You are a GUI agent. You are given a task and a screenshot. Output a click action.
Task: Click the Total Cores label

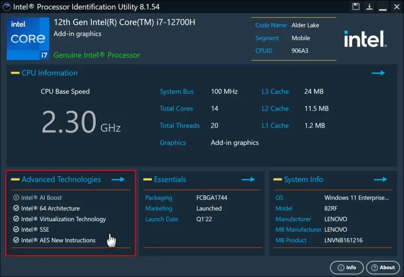176,108
